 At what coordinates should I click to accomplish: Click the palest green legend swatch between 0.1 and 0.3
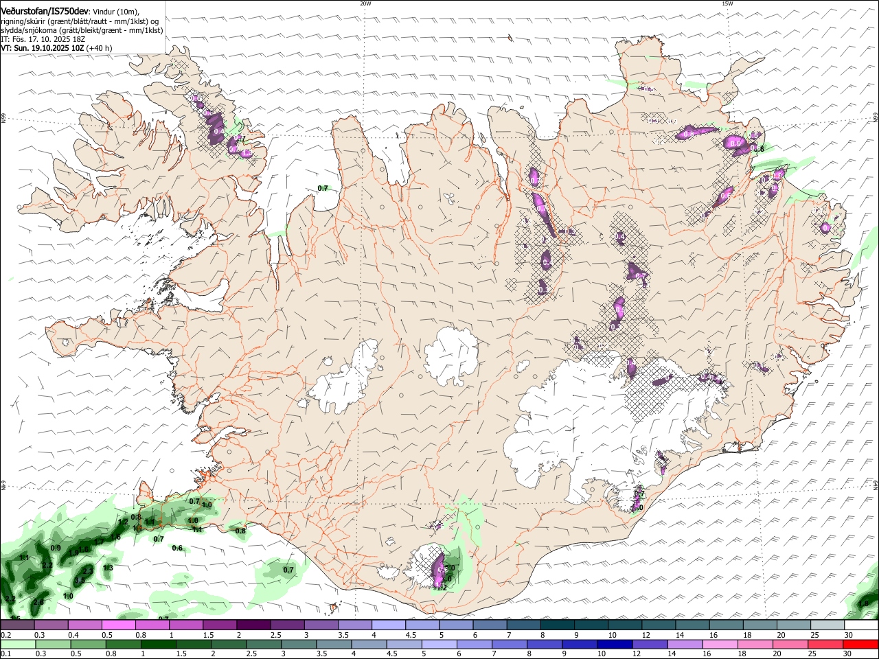pyautogui.click(x=18, y=644)
